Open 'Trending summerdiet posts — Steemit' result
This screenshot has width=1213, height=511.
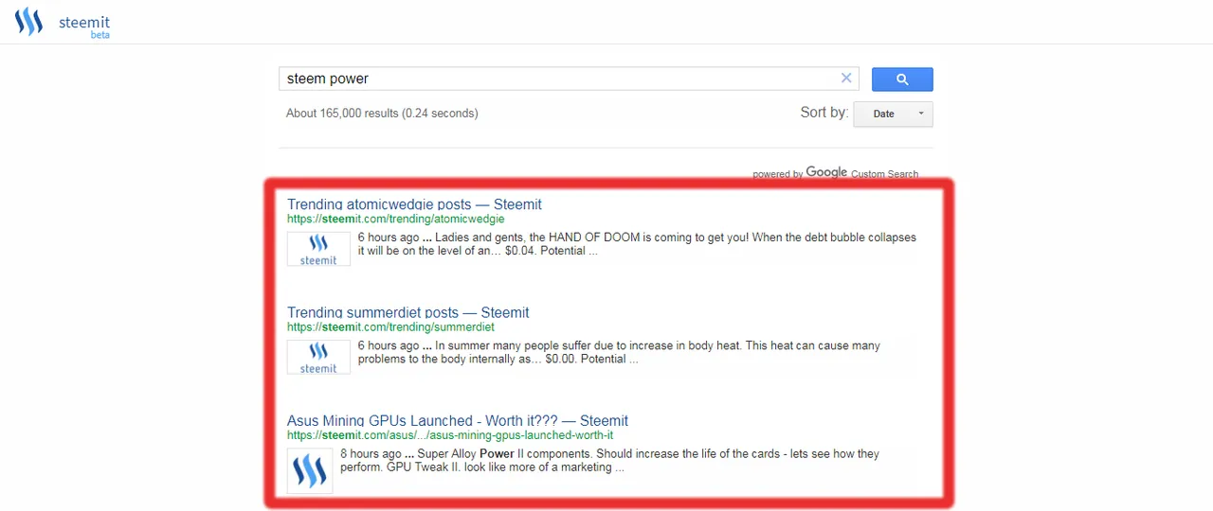pyautogui.click(x=407, y=312)
